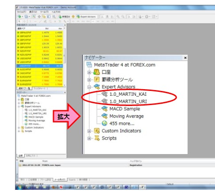
Task: Close the enlarged ナビゲーター panel
Action: pyautogui.click(x=185, y=58)
